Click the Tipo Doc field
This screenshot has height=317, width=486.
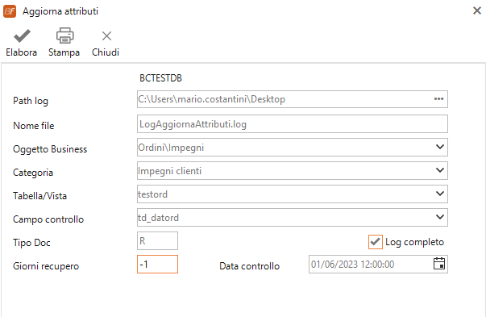point(157,240)
